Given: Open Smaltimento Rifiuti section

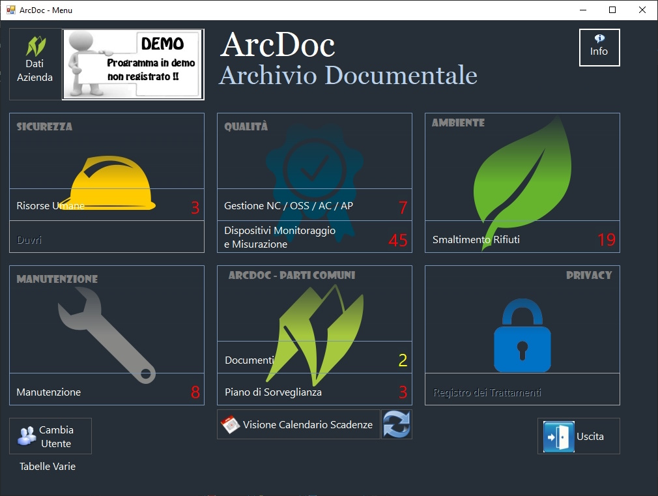Looking at the screenshot, I should (x=522, y=237).
